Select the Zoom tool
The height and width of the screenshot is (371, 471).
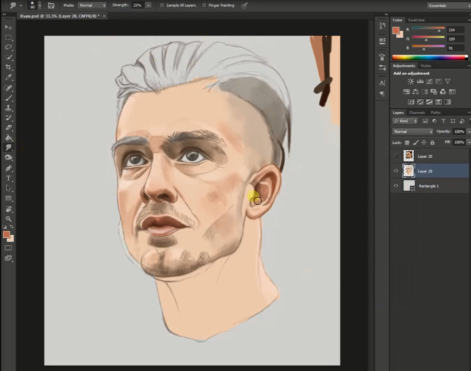(8, 219)
